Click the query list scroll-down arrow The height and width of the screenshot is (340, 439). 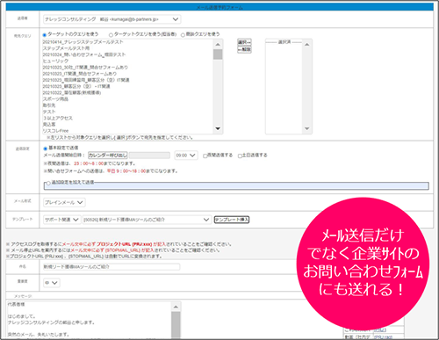[218, 128]
